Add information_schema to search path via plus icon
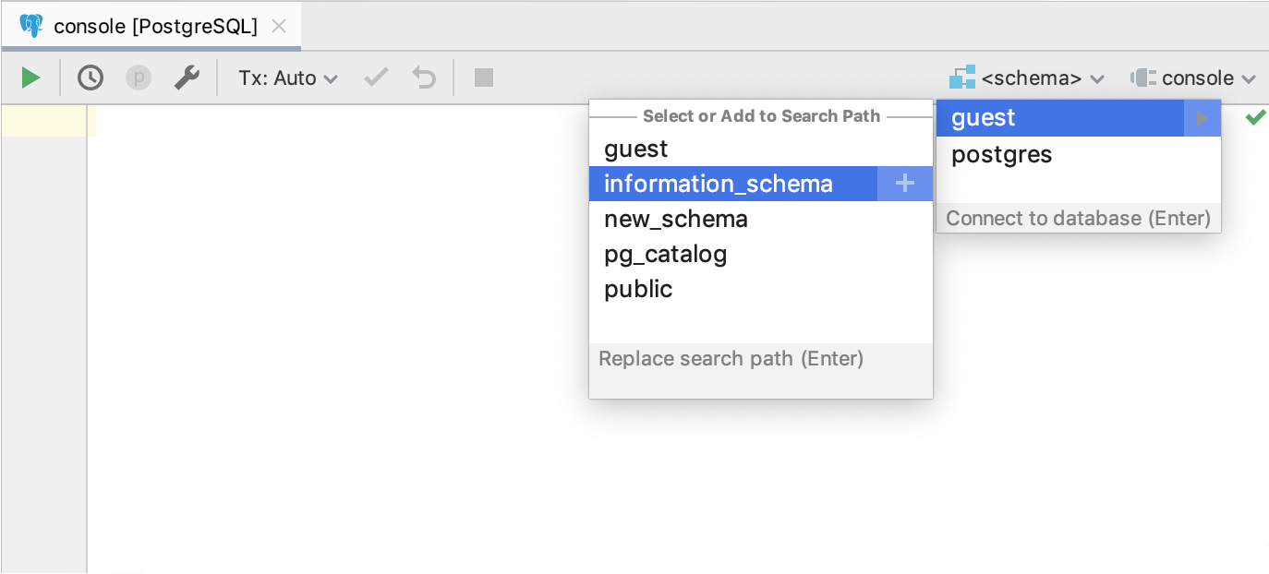 pyautogui.click(x=904, y=183)
